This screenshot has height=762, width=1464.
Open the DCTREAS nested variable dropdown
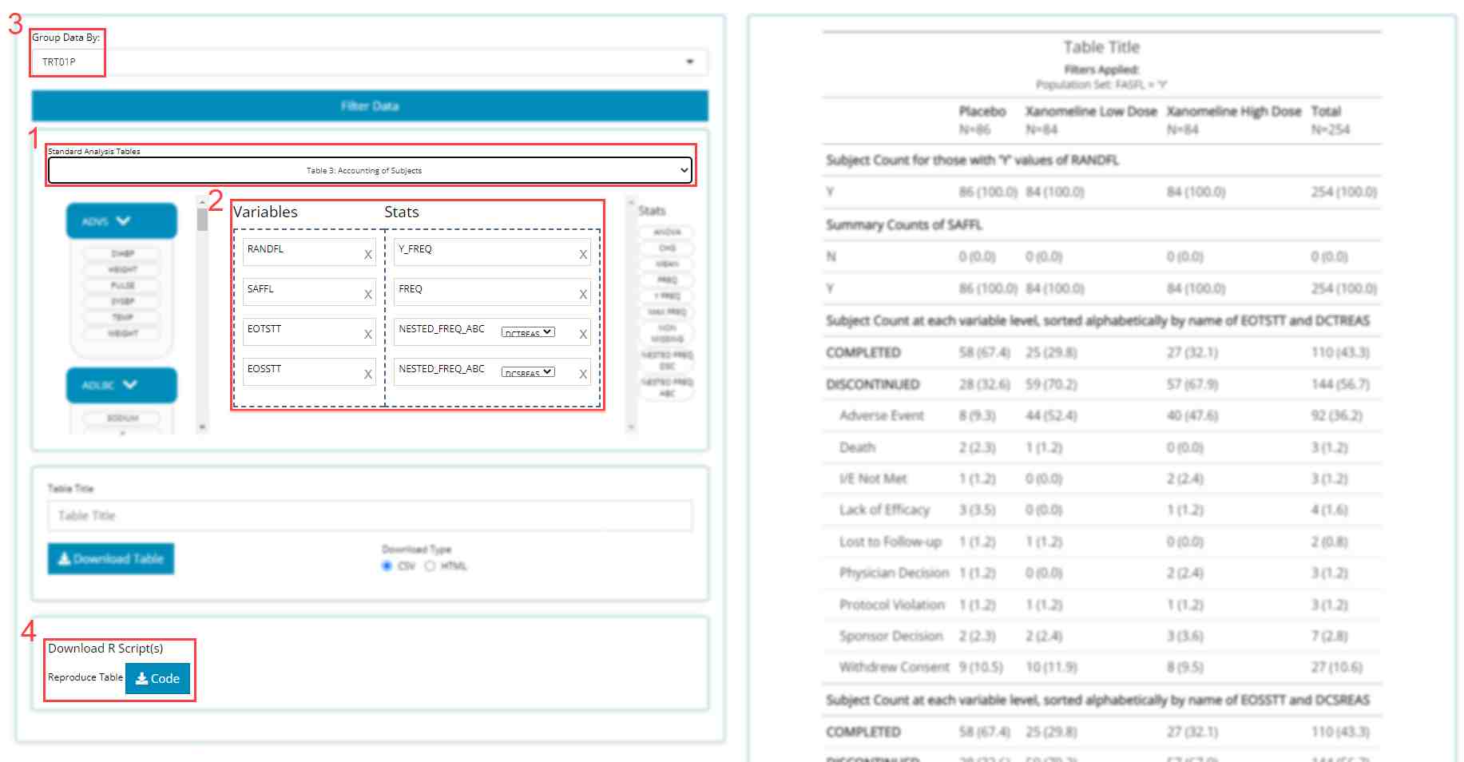(x=528, y=332)
